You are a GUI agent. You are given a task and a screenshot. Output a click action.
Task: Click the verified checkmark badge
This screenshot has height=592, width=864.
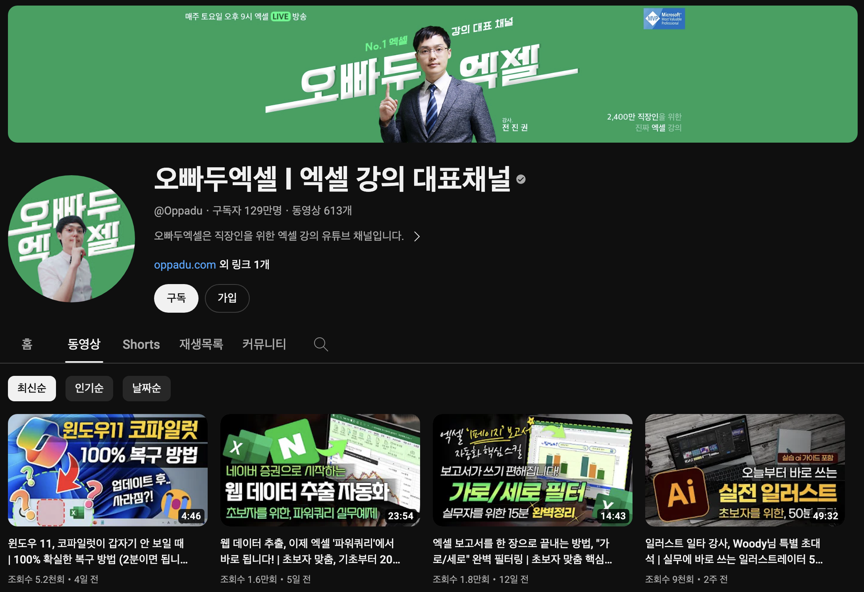click(x=521, y=180)
